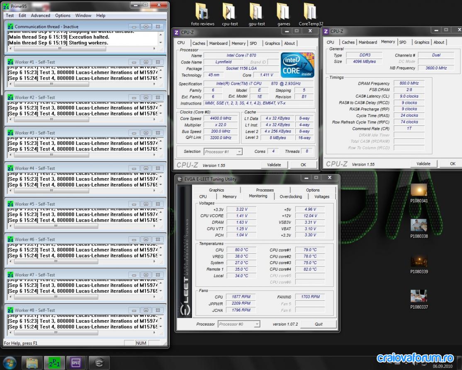Switch to the E-LEET Memory tab

pos(229,196)
